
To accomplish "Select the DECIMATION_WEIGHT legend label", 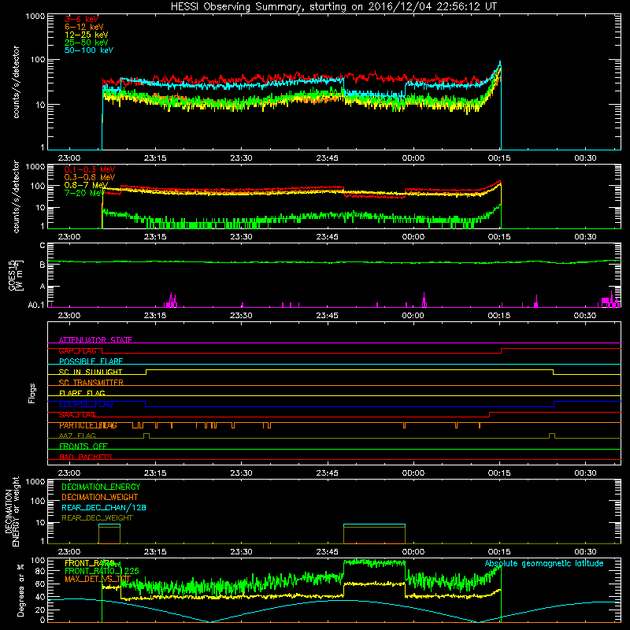I will click(100, 497).
